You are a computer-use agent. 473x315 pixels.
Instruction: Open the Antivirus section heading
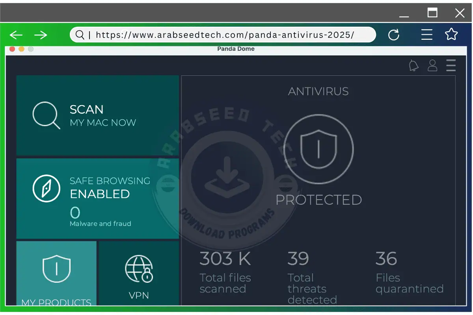coord(318,91)
